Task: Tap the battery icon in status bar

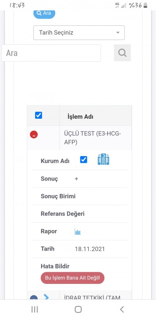Action: (145, 5)
